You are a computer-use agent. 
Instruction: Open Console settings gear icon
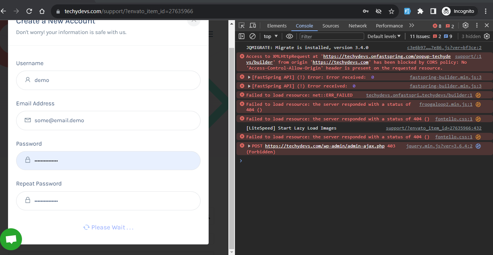point(487,36)
